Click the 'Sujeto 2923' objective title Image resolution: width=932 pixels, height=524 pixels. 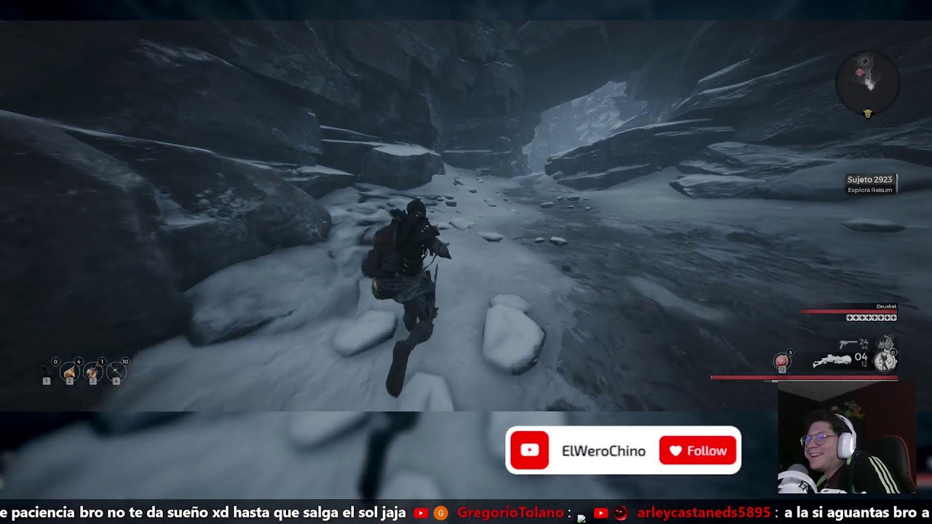[869, 180]
